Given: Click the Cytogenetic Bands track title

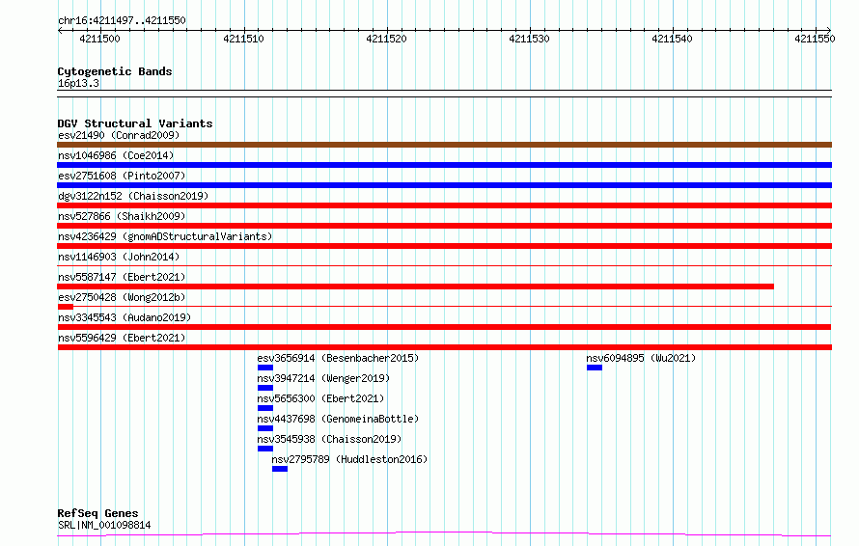Looking at the screenshot, I should click(x=115, y=71).
